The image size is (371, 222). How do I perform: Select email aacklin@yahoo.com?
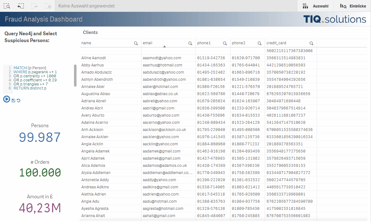pyautogui.click(x=160, y=144)
